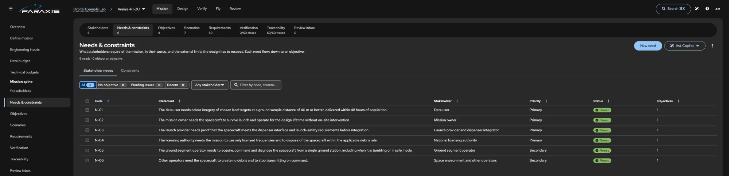
Task: Sort by Statement column arrow
Action: [x=179, y=101]
